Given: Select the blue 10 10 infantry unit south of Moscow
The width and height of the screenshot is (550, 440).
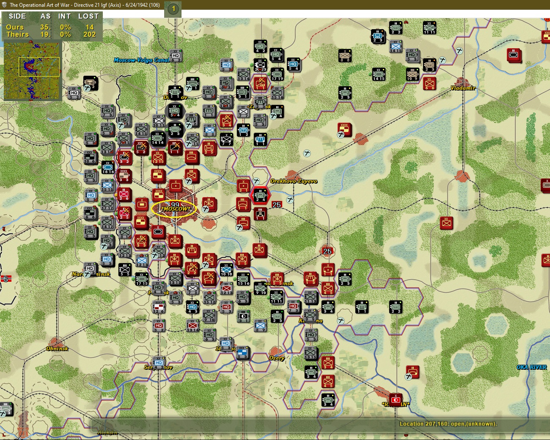Looking at the screenshot, I should click(226, 269).
